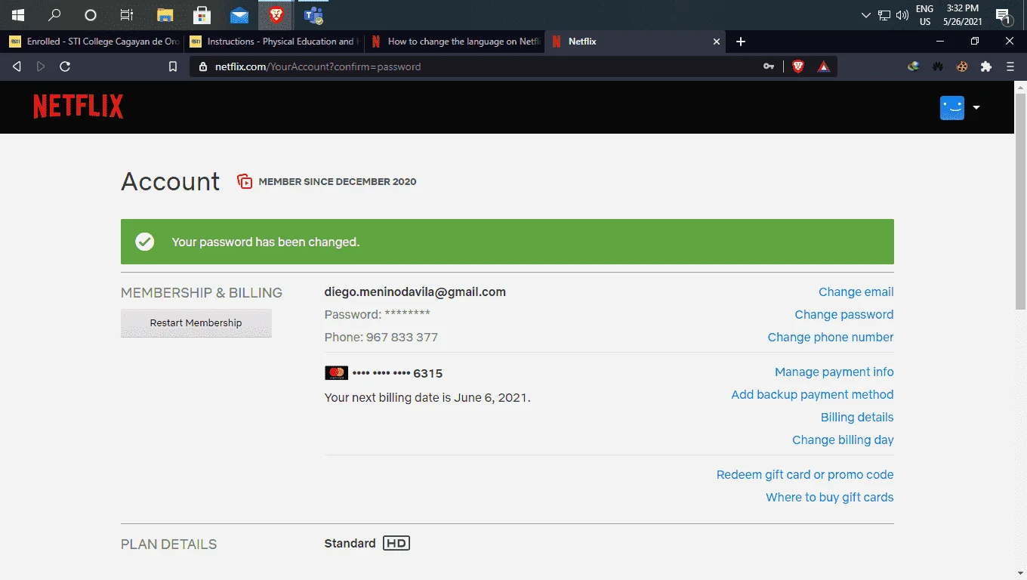Open the blue profile avatar
The width and height of the screenshot is (1027, 580).
coord(952,107)
